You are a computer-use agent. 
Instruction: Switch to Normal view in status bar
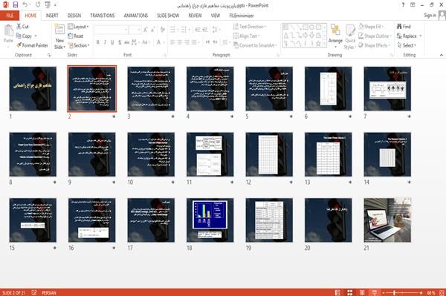[337, 292]
